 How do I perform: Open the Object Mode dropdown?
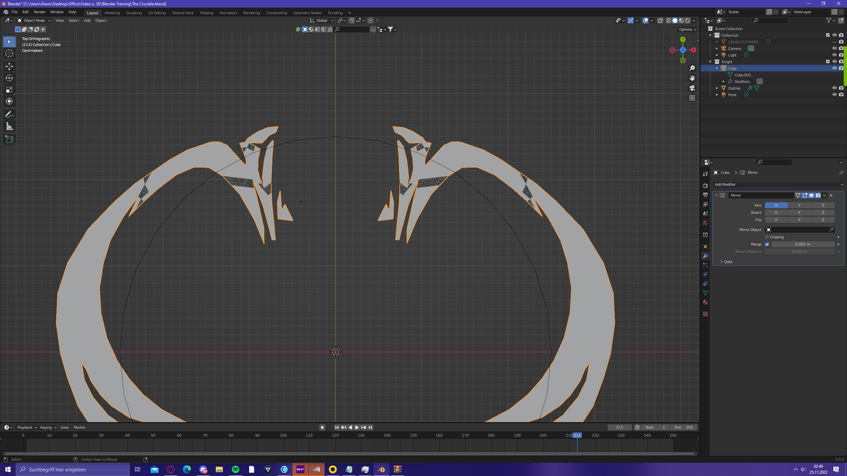click(x=34, y=20)
